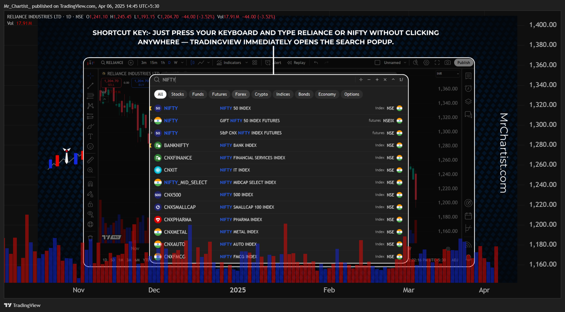The width and height of the screenshot is (565, 312).
Task: Select the crosshair cursor tool
Action: coord(90,76)
